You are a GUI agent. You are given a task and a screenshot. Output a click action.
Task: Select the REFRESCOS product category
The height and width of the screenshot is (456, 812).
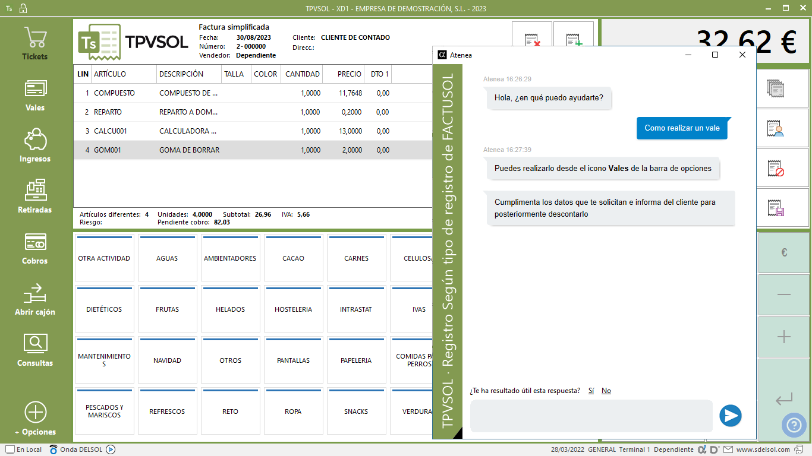(x=167, y=411)
